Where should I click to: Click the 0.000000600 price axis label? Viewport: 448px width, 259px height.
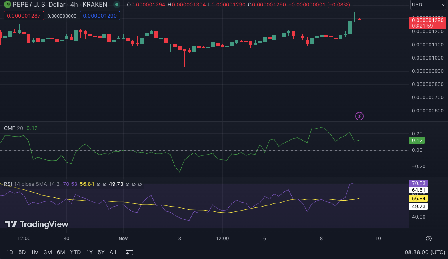click(428, 111)
